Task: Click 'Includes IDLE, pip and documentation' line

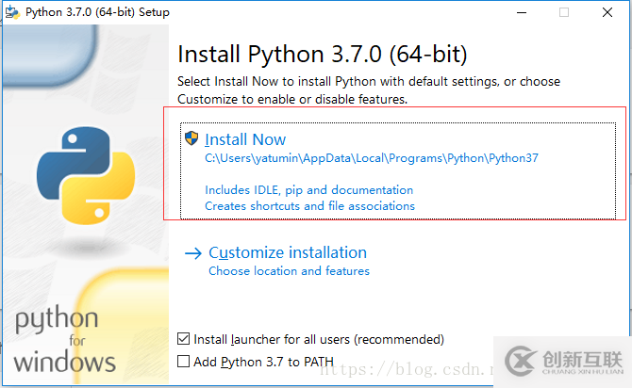Action: (x=308, y=189)
